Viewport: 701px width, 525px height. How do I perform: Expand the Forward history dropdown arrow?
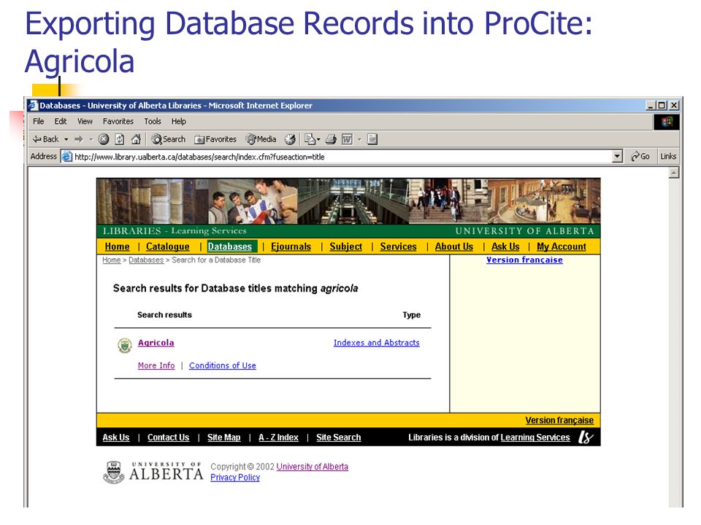91,139
